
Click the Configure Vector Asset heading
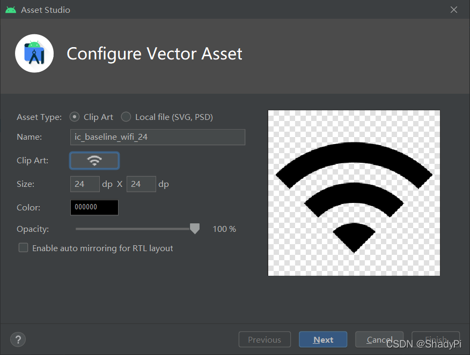pos(155,54)
